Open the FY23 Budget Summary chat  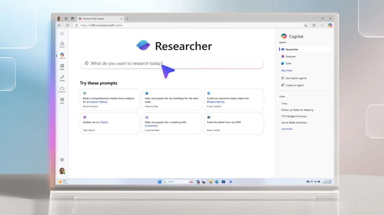tap(293, 116)
